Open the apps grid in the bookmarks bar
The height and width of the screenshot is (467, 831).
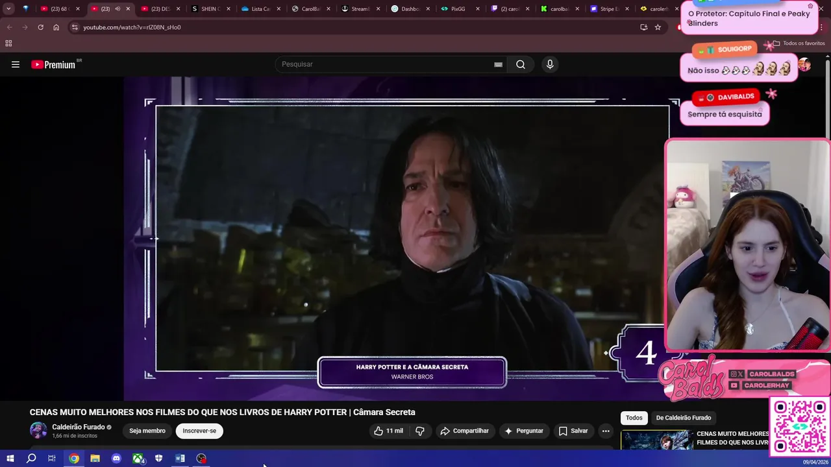(8, 43)
